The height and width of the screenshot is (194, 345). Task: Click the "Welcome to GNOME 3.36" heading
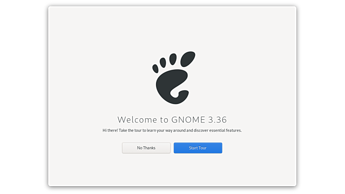tap(172, 120)
